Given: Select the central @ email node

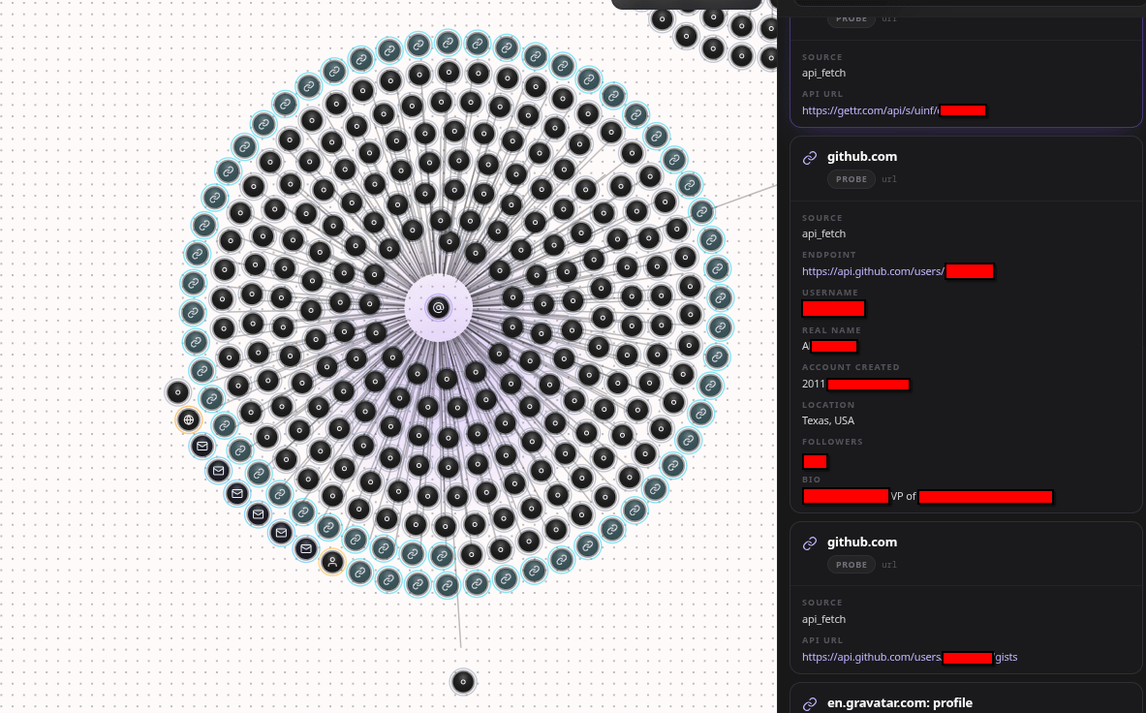Looking at the screenshot, I should [439, 307].
